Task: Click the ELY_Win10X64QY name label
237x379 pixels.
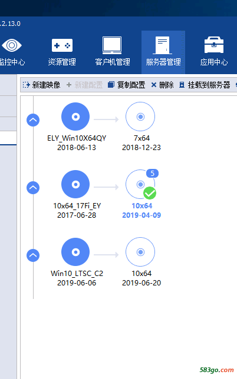Action: (x=77, y=138)
